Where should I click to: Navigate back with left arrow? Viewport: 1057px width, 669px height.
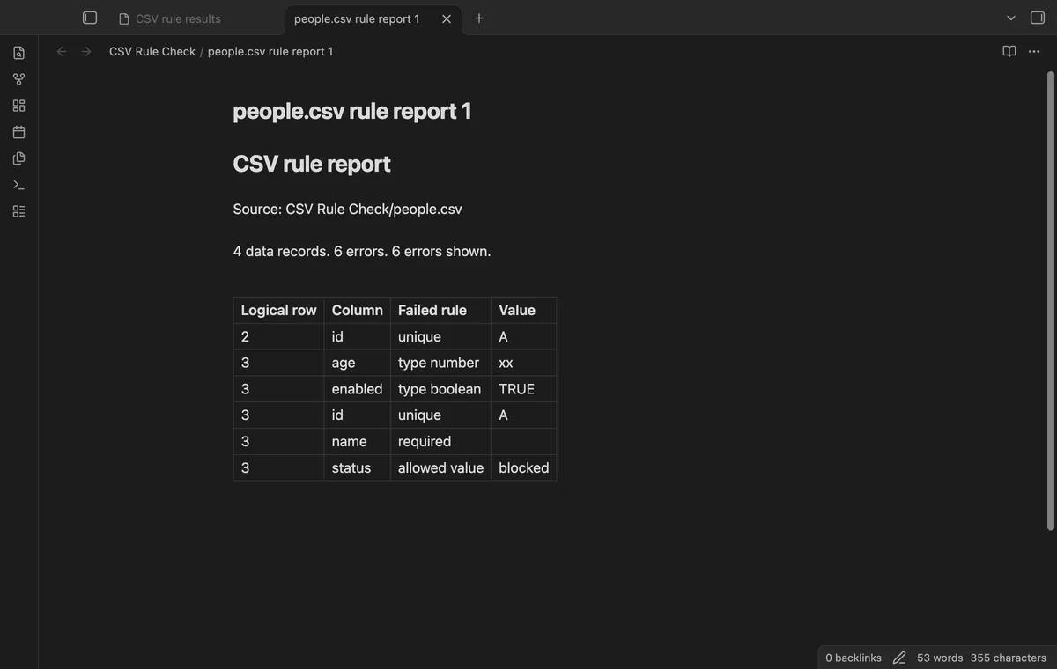(62, 52)
